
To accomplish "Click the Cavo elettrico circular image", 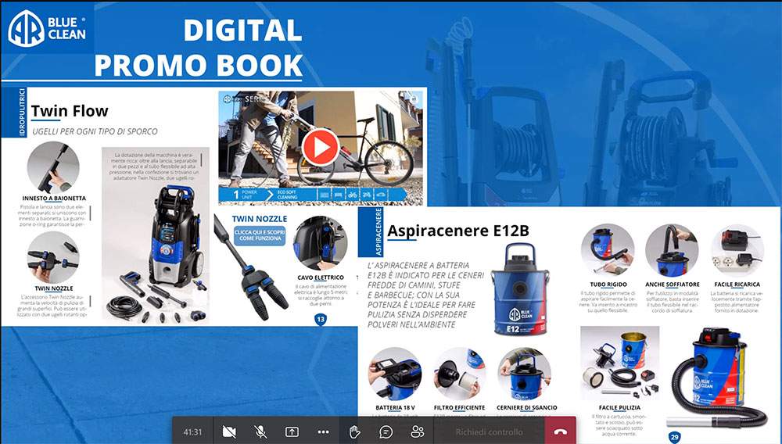I will click(x=320, y=243).
